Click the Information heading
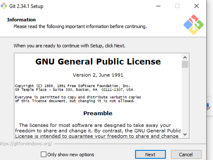213x160 pixels. pyautogui.click(x=21, y=20)
